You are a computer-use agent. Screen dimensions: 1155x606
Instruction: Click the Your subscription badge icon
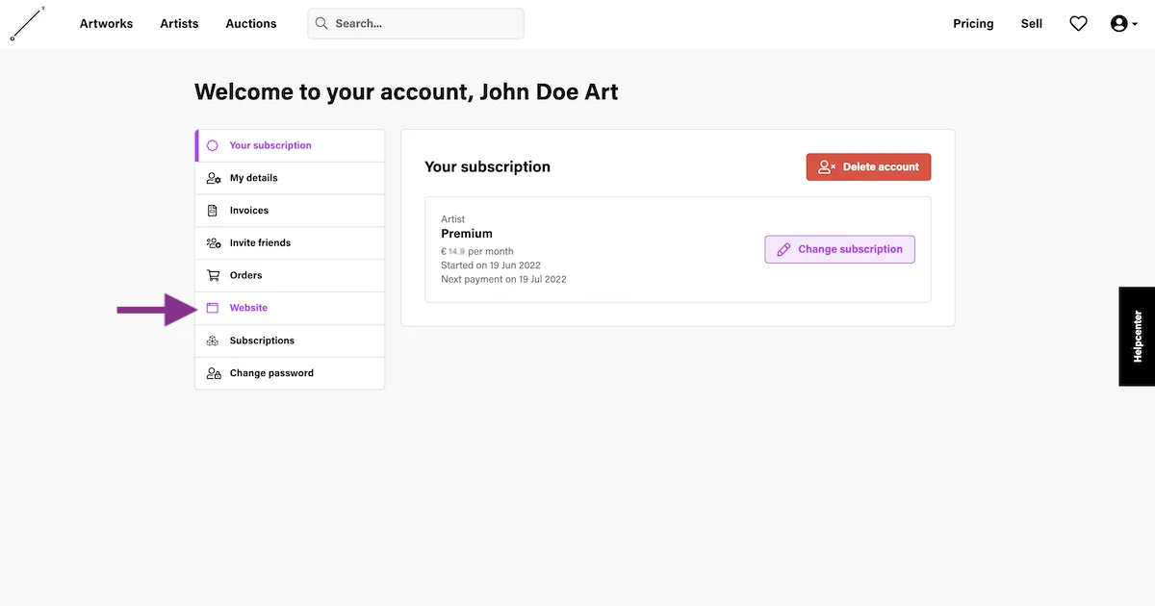(213, 145)
